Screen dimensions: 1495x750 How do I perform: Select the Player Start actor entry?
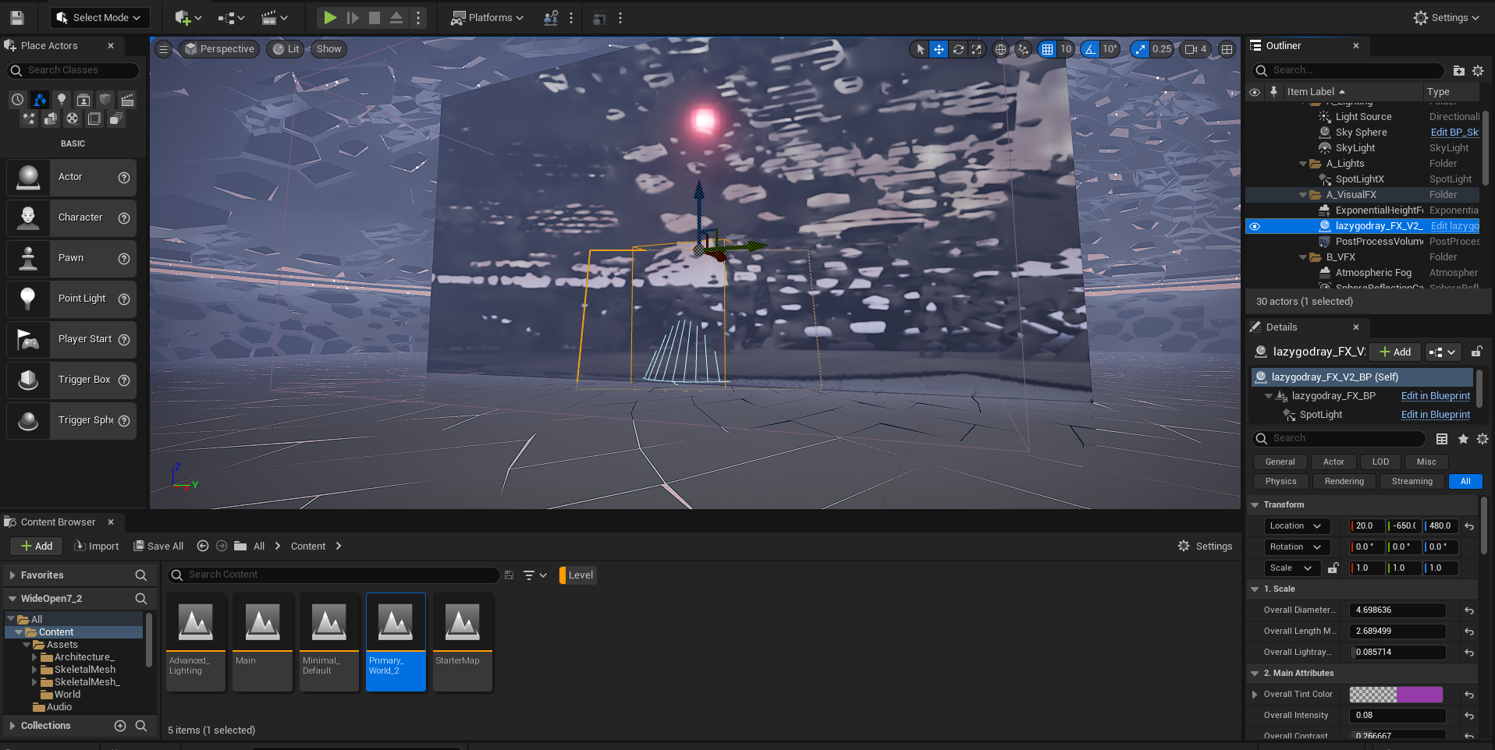[72, 339]
